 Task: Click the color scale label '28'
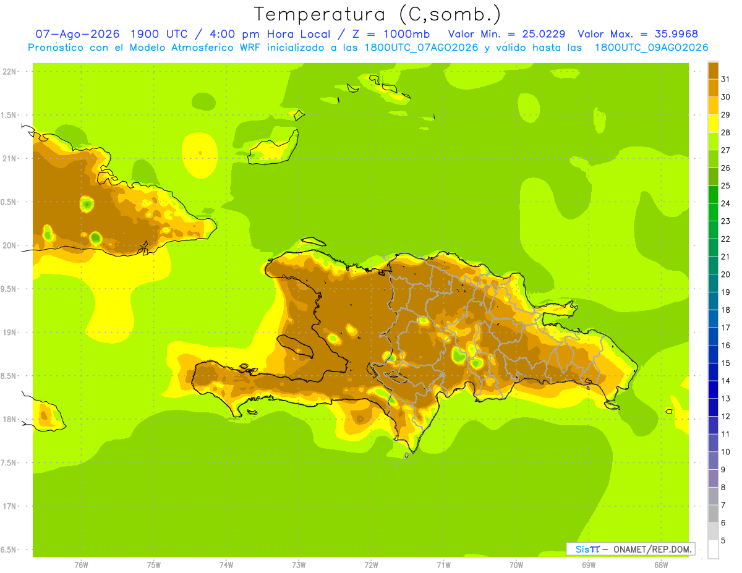point(726,132)
